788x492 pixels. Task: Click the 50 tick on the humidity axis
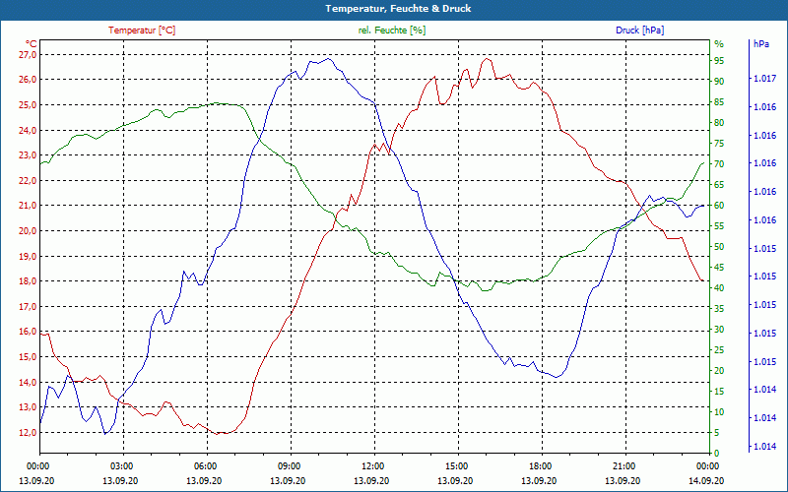[719, 247]
